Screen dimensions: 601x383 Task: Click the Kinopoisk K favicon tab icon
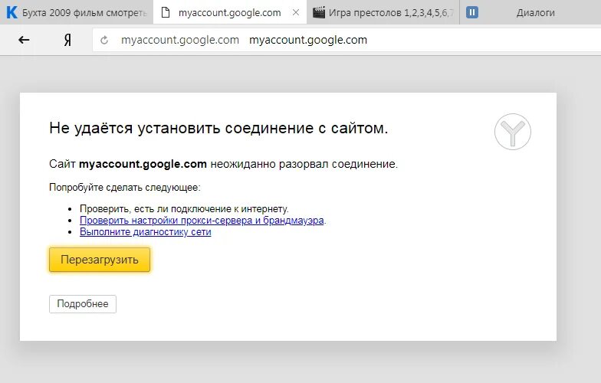[x=12, y=12]
